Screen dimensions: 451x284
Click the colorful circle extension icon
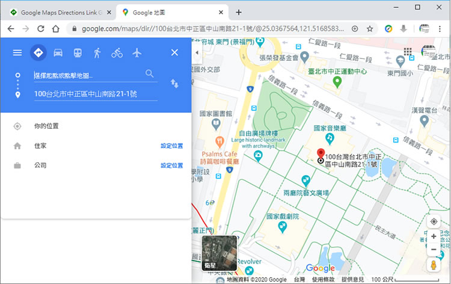(388, 29)
